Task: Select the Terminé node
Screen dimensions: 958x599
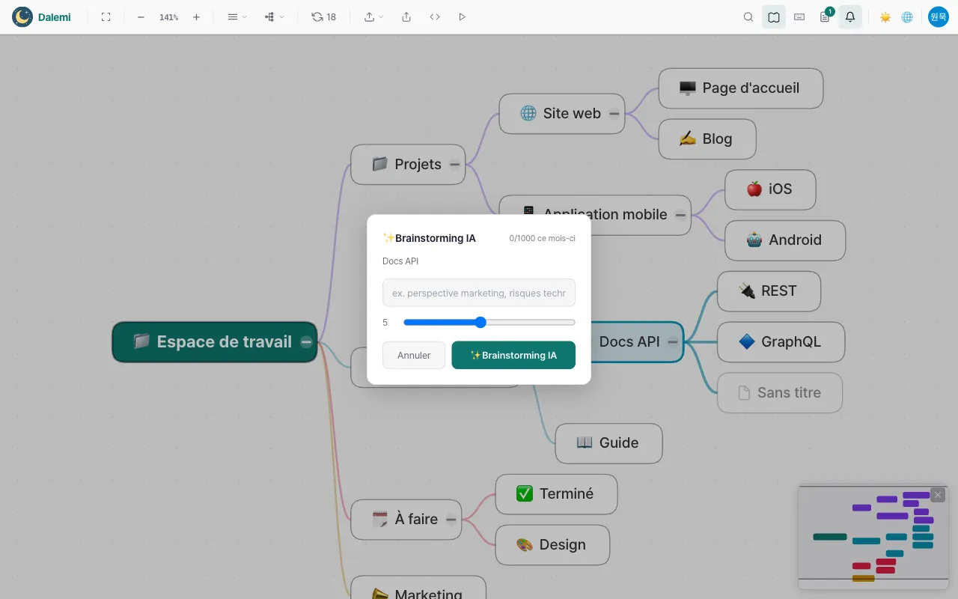Action: click(x=556, y=494)
